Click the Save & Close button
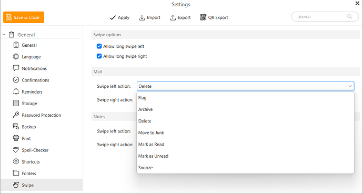The width and height of the screenshot is (363, 194). pyautogui.click(x=24, y=17)
